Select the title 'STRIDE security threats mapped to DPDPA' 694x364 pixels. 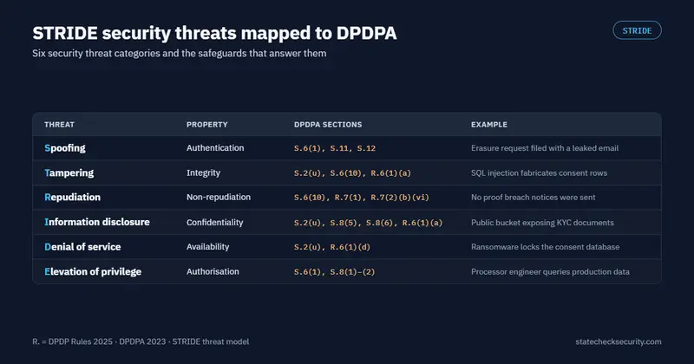click(214, 33)
